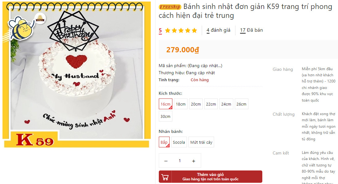Select the 18cm size option
The image size is (338, 184).
click(181, 104)
